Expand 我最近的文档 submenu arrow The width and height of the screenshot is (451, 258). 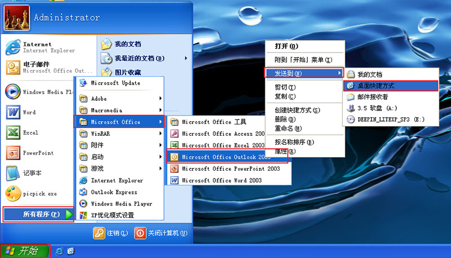pos(186,59)
